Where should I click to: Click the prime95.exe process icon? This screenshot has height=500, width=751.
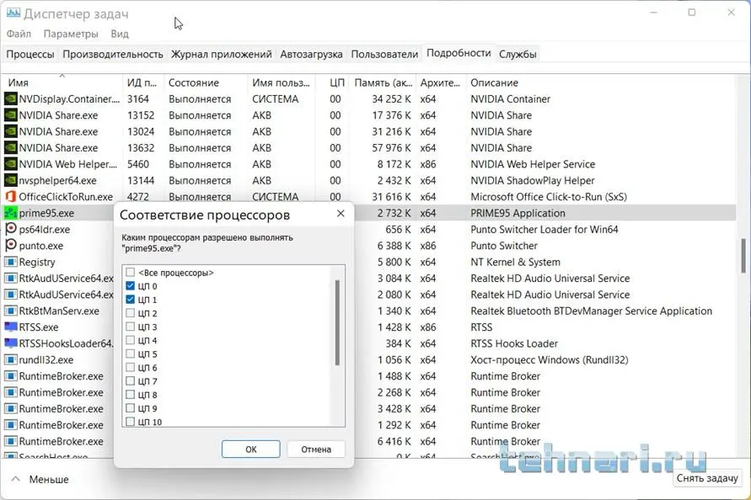11,213
